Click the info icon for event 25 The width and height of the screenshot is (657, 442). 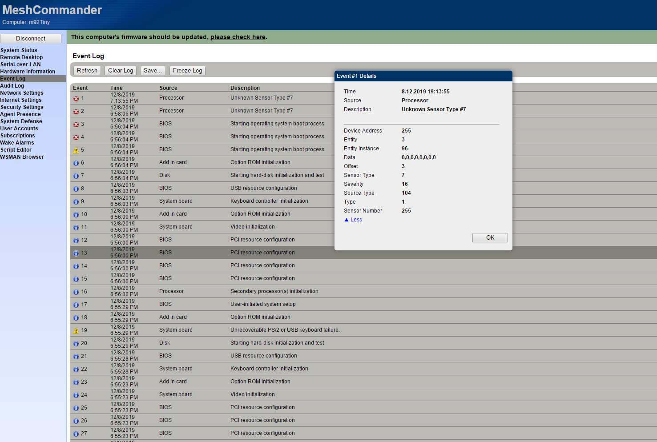[76, 408]
